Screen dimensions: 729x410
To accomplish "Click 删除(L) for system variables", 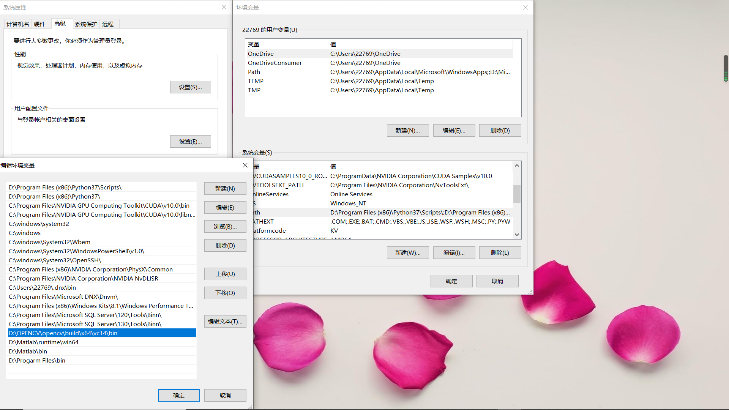I will [500, 253].
